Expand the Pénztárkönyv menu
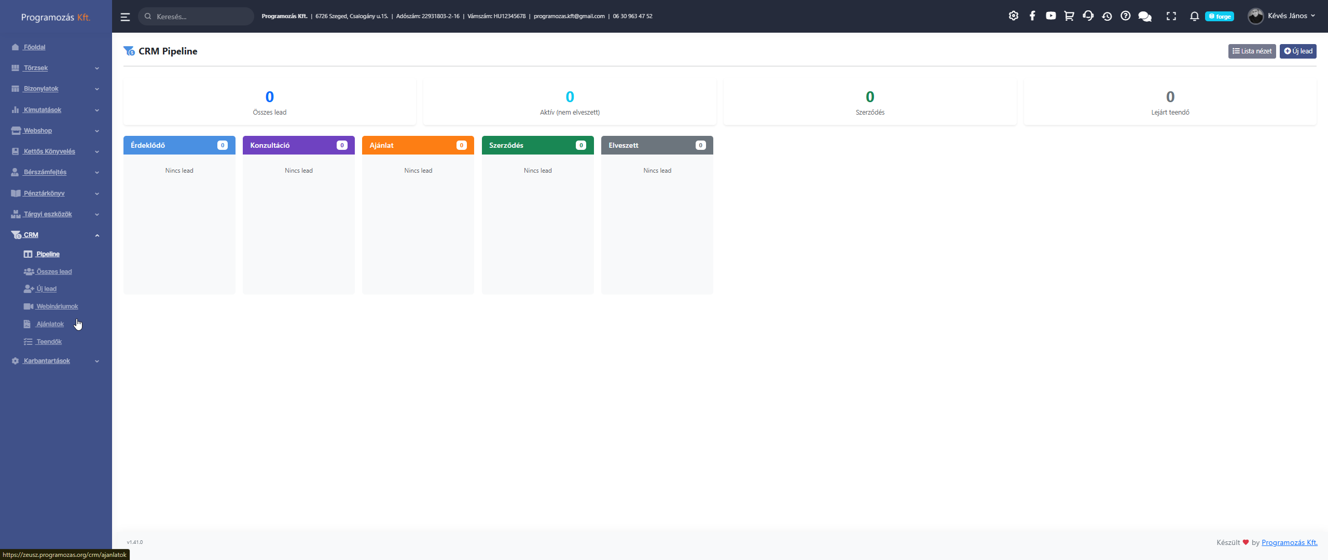This screenshot has height=560, width=1328. [x=56, y=193]
